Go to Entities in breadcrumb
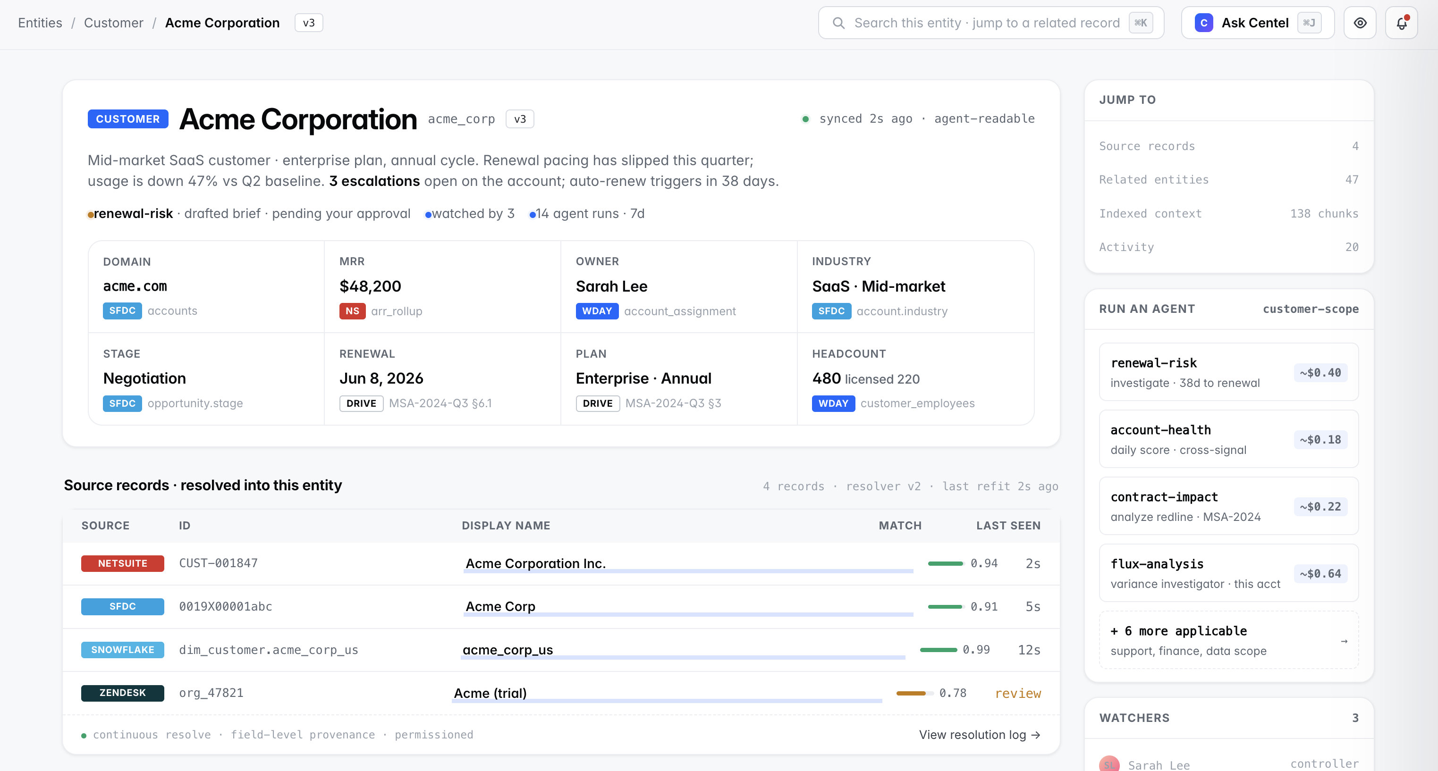Screen dimensions: 1438x771 tap(40, 23)
